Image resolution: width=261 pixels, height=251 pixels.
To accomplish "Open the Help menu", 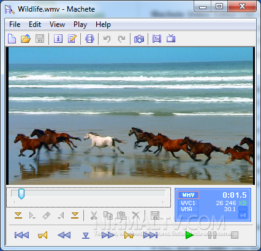I will (x=103, y=25).
